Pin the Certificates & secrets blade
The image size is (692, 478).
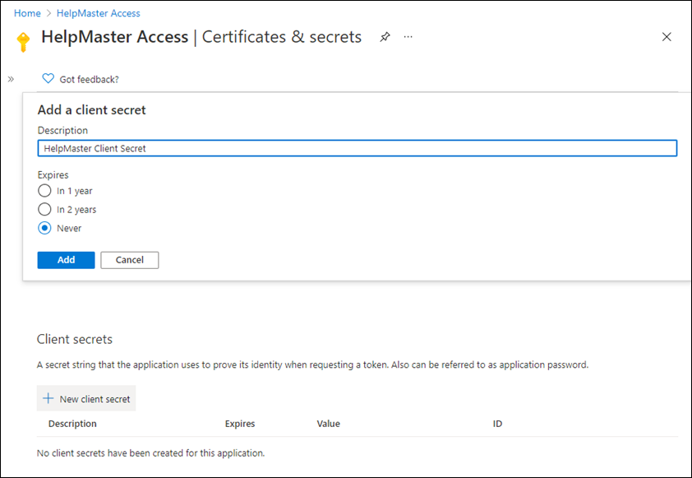pyautogui.click(x=385, y=37)
